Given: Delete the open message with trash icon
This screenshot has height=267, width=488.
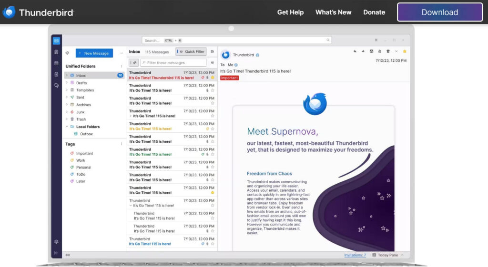Looking at the screenshot, I should coord(388,51).
